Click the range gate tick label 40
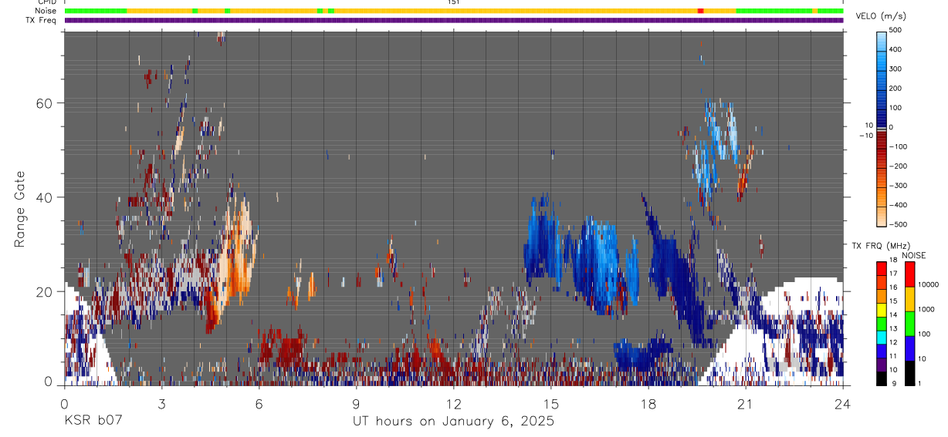Image resolution: width=948 pixels, height=437 pixels. (45, 197)
